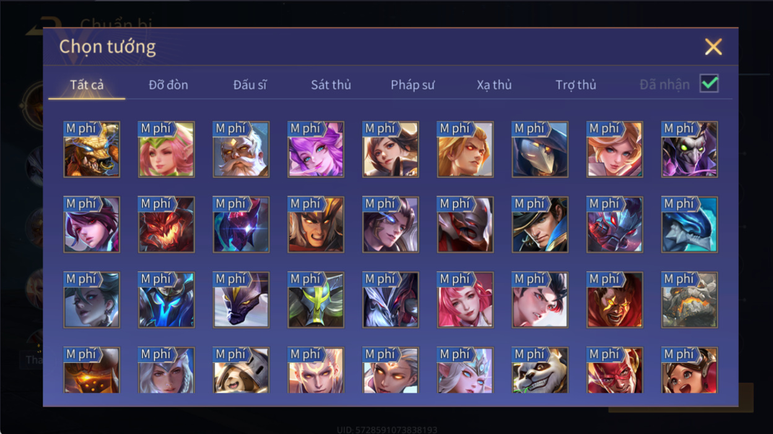The image size is (773, 434).
Task: Choose the pink-haired girl with green crown
Action: click(166, 150)
